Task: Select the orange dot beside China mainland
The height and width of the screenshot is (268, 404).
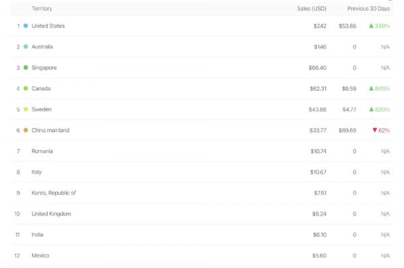Action: [26, 130]
